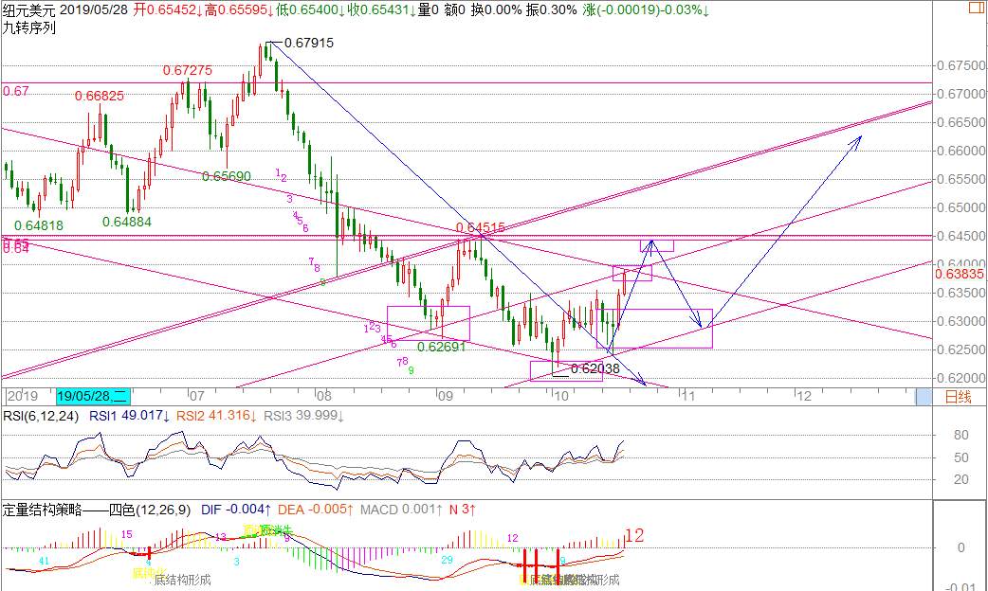Image resolution: width=988 pixels, height=591 pixels.
Task: Click the RSI2 41.316 value
Action: point(217,416)
